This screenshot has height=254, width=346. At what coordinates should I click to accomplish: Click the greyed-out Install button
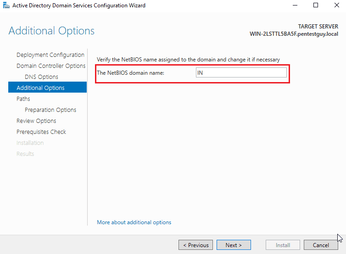tap(283, 245)
